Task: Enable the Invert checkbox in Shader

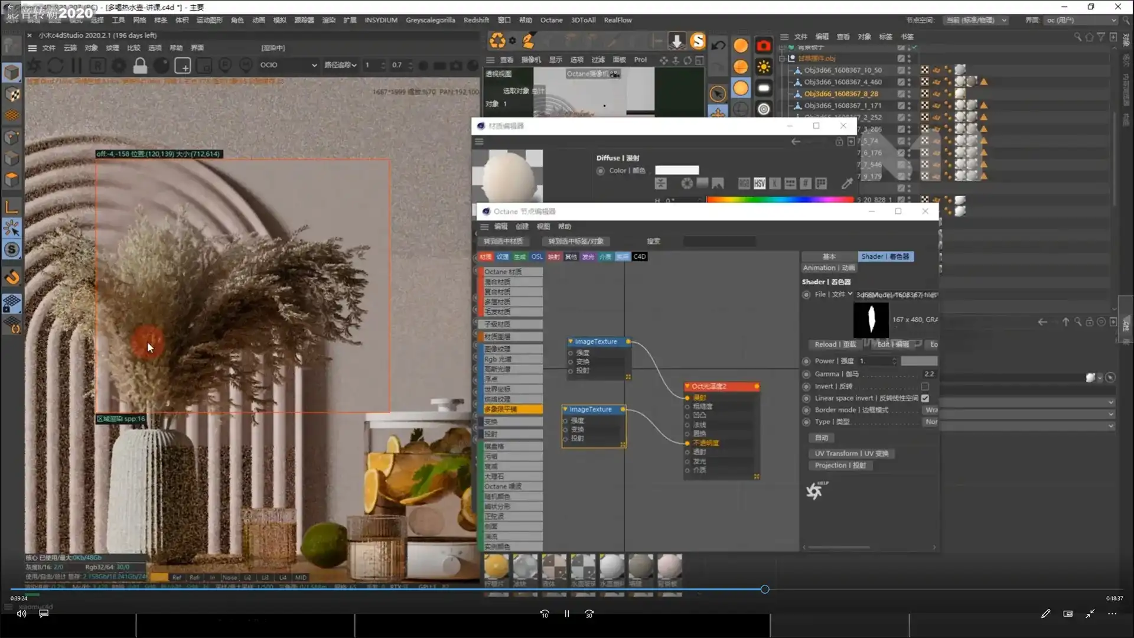Action: [925, 386]
